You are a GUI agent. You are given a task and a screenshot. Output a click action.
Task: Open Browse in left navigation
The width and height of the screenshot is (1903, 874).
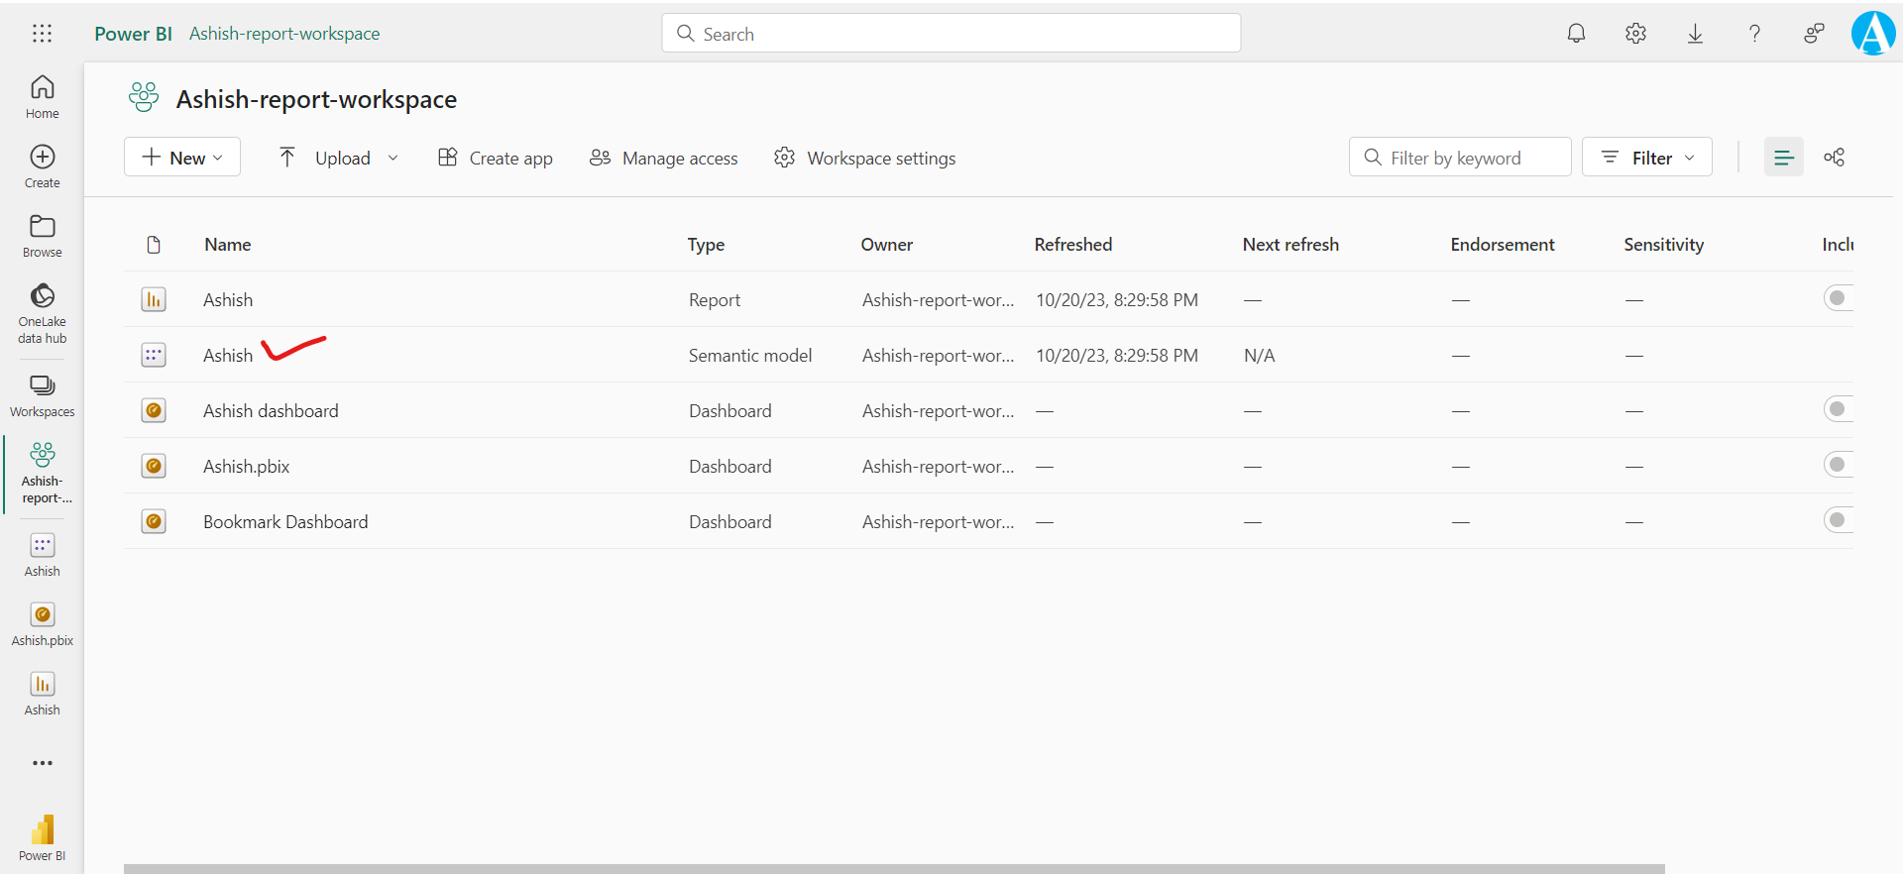click(42, 236)
